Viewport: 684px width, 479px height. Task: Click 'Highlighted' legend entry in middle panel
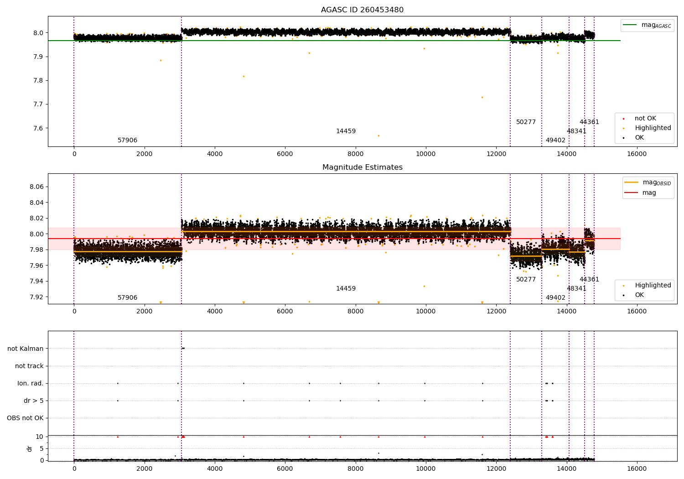pos(648,286)
